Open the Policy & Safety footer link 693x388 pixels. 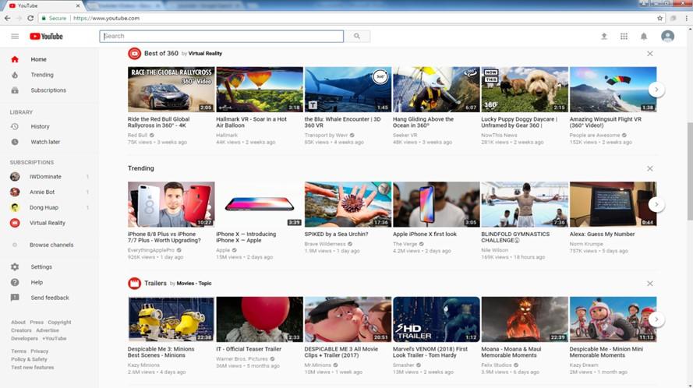pyautogui.click(x=29, y=359)
